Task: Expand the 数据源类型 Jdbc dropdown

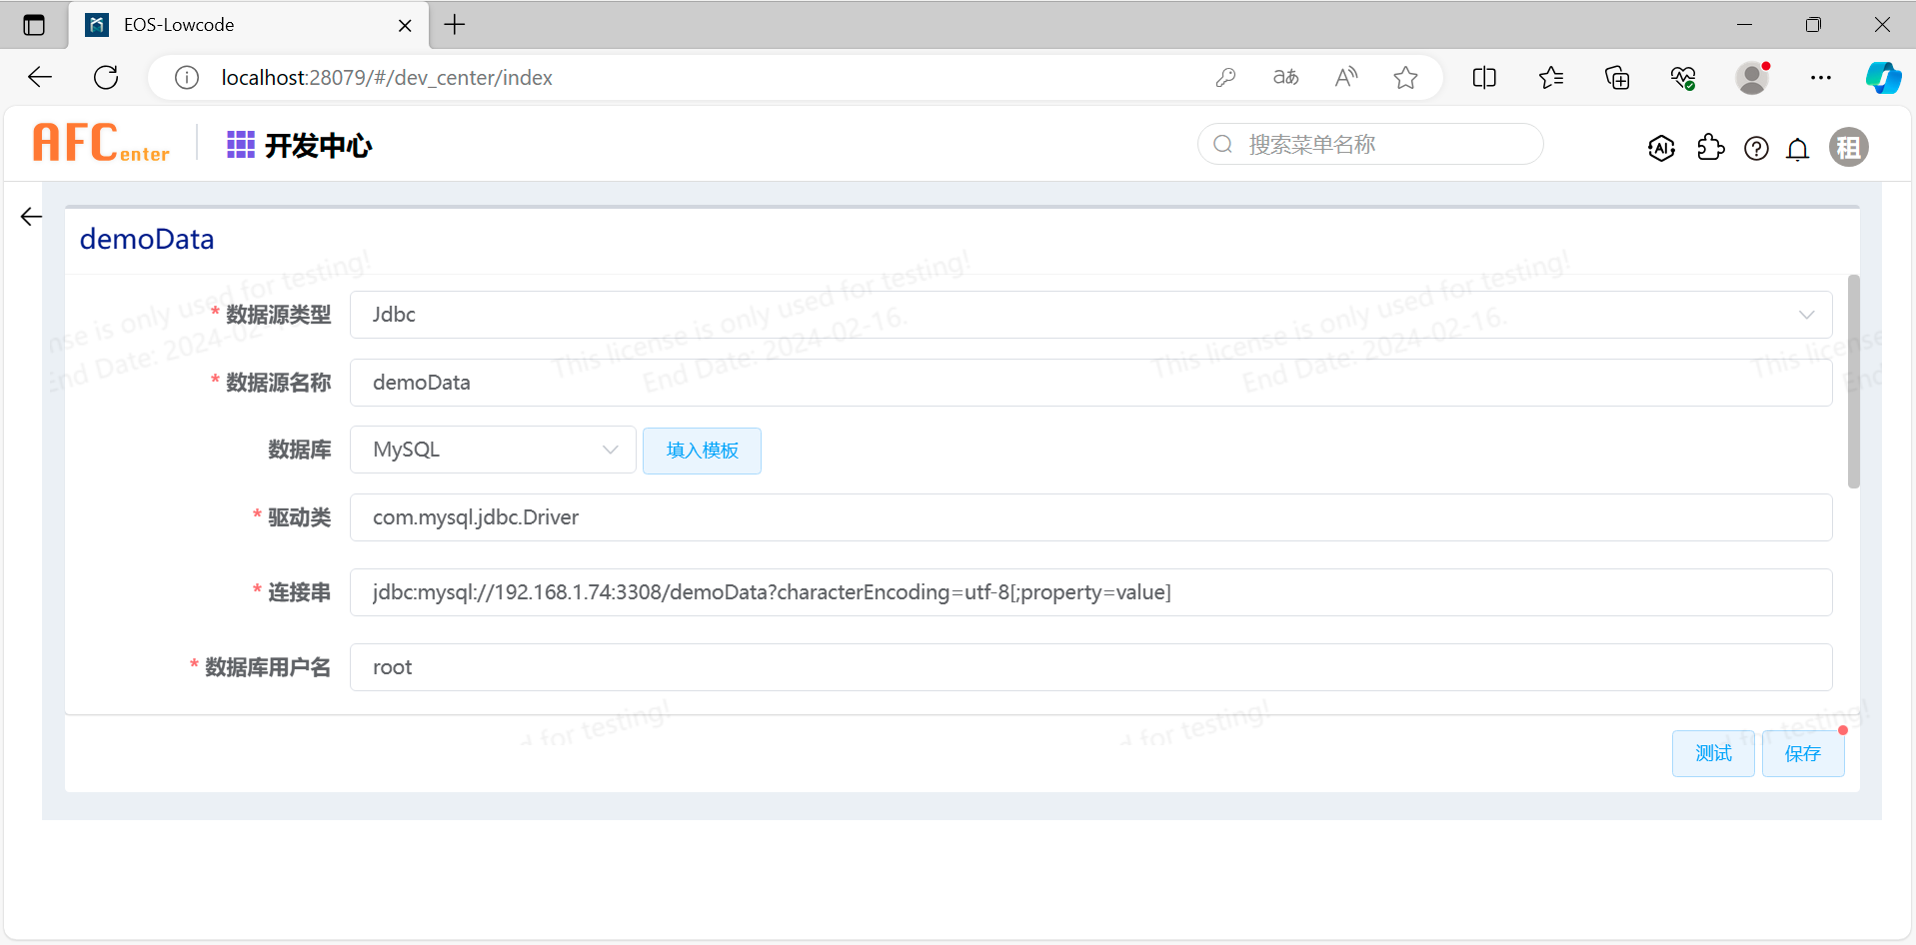Action: (x=1090, y=315)
